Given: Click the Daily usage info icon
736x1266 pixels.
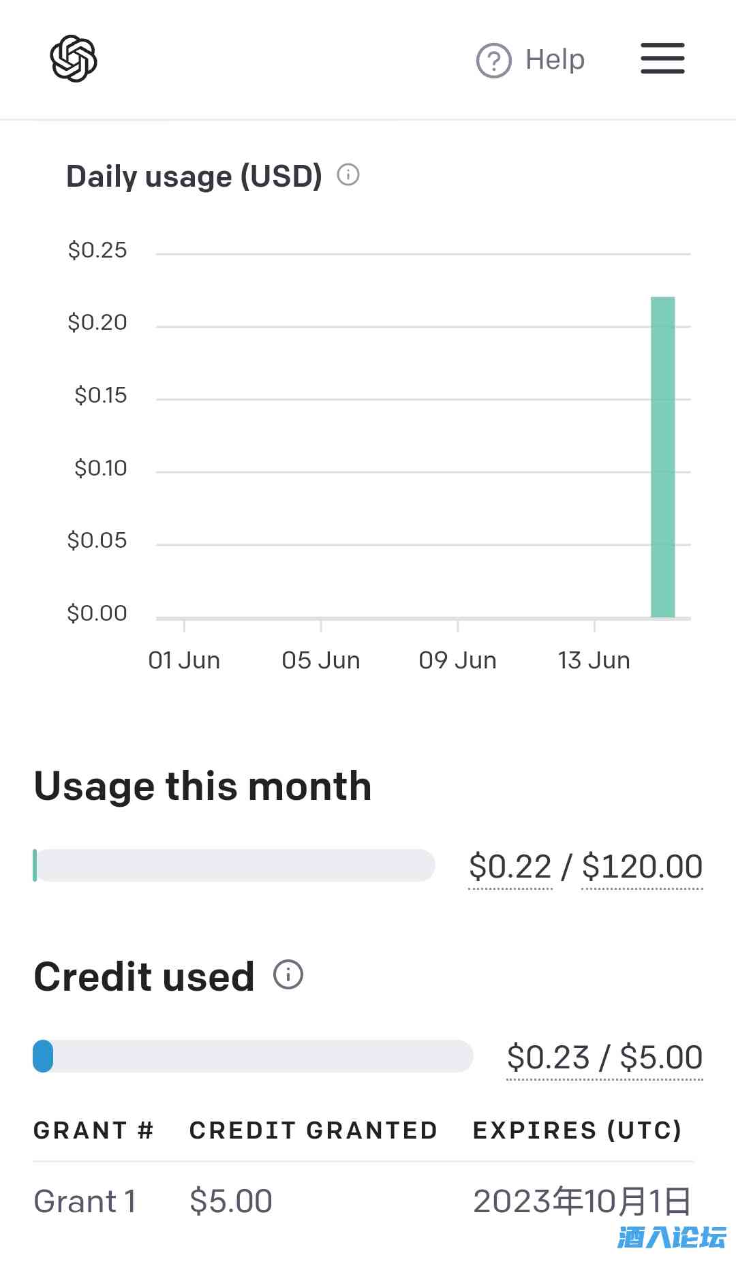Looking at the screenshot, I should (x=348, y=175).
